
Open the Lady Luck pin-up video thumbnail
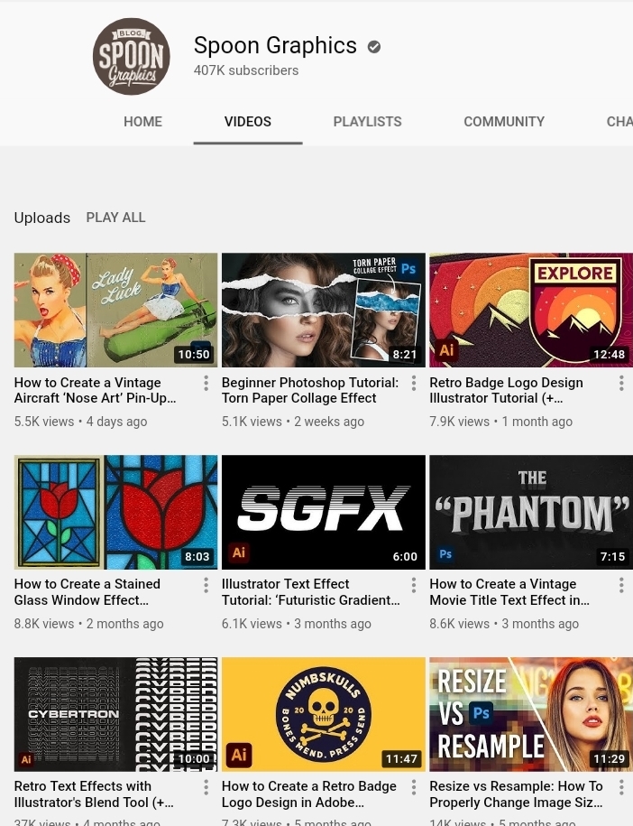point(115,310)
